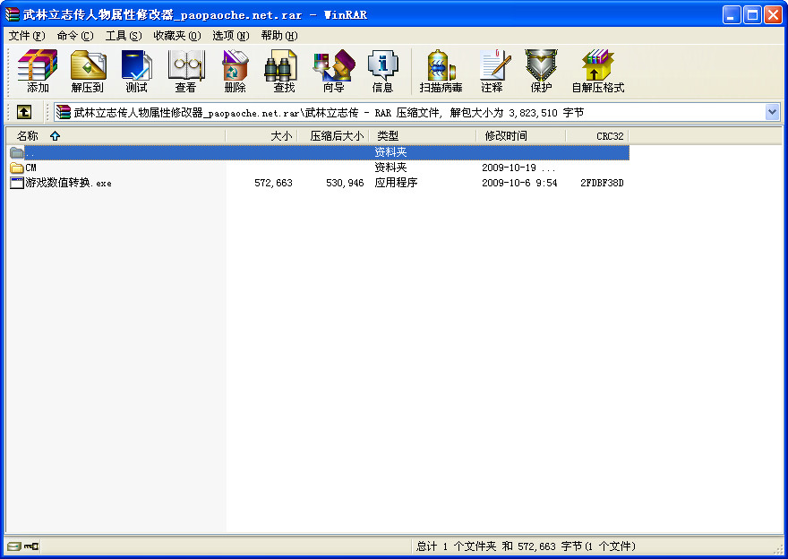Click the 应用程序 type cell
The width and height of the screenshot is (788, 559).
[x=396, y=183]
